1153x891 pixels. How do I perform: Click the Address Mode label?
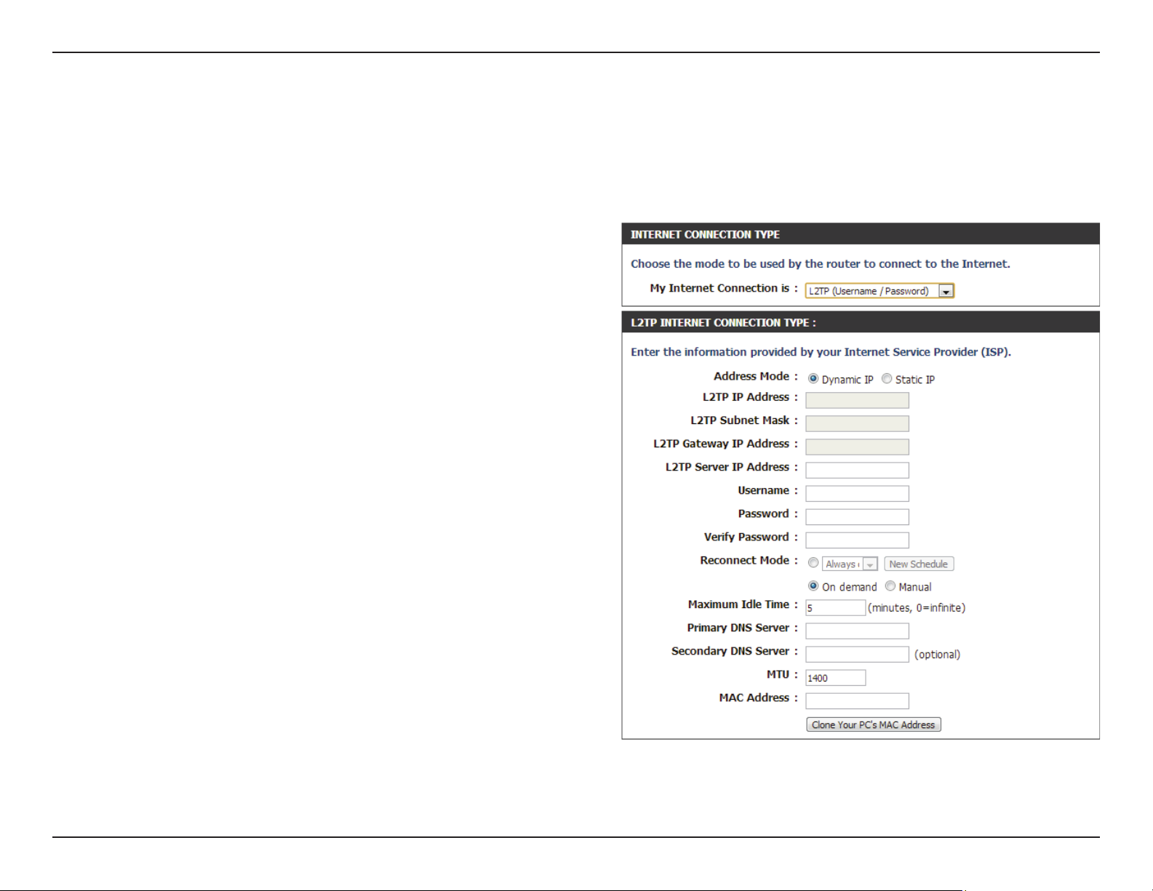coord(756,376)
